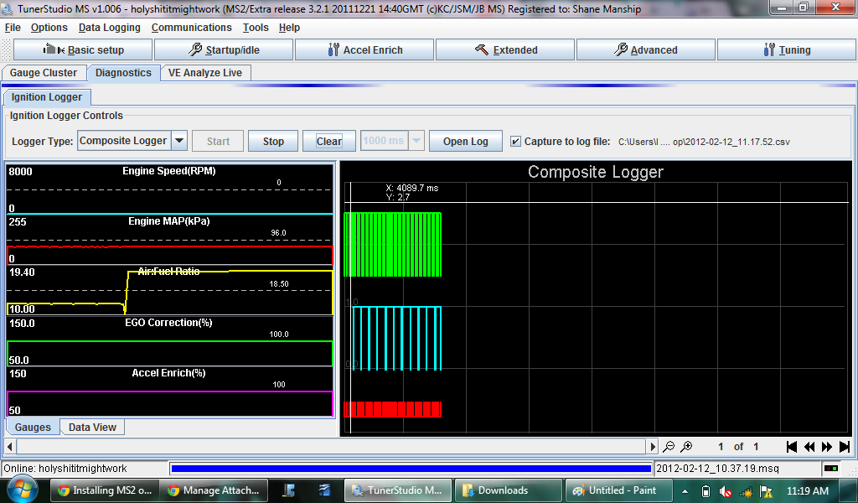Image resolution: width=858 pixels, height=503 pixels.
Task: Click the scrollbar right arrow
Action: [x=652, y=446]
